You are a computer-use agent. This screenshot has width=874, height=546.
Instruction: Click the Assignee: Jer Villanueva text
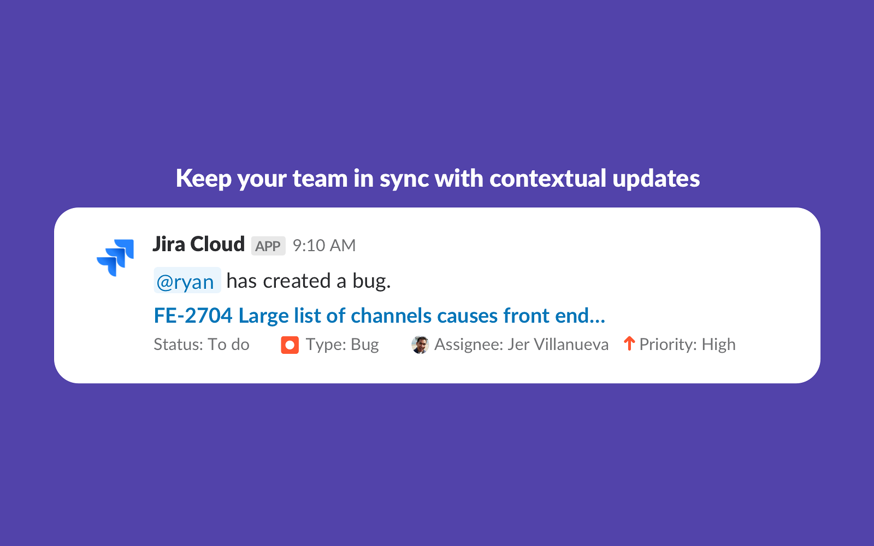click(x=521, y=345)
